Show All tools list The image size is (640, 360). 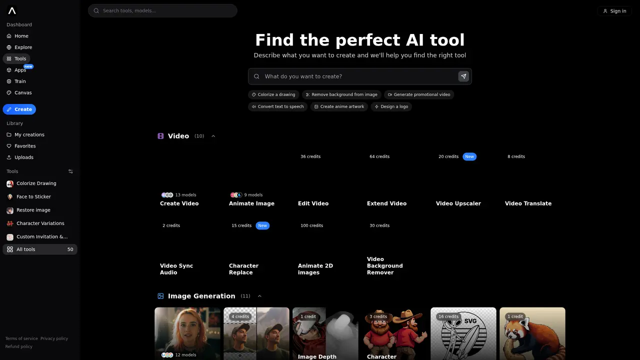tap(40, 249)
